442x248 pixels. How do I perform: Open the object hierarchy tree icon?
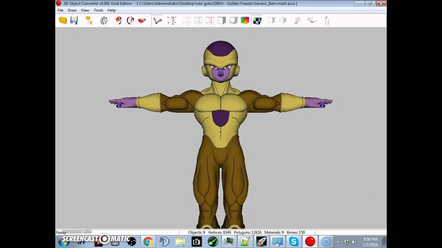click(89, 21)
